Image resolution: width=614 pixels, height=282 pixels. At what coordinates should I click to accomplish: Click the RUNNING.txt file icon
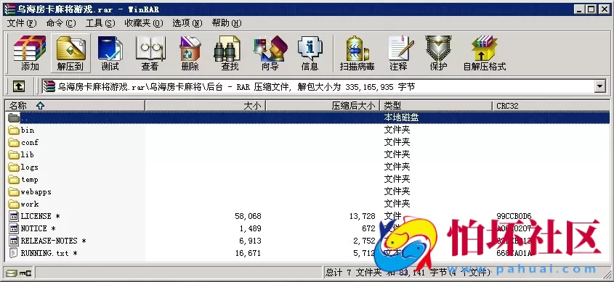[14, 253]
